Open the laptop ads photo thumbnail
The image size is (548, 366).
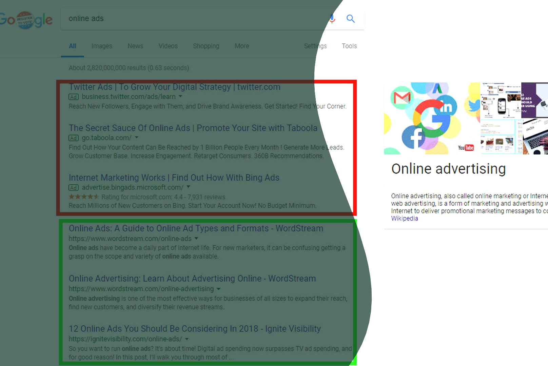[x=535, y=137]
